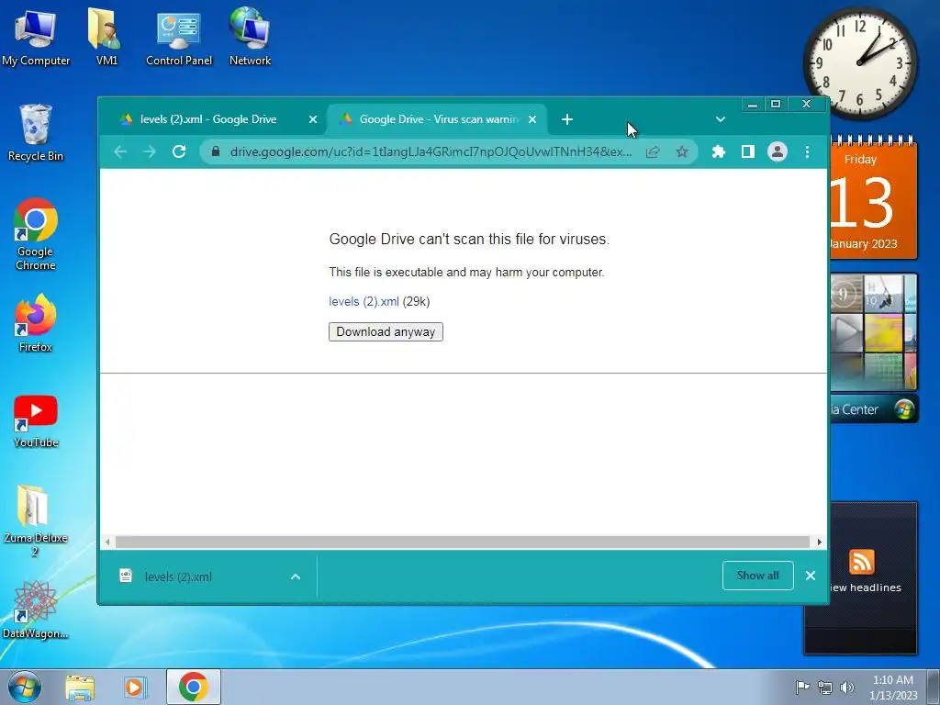
Task: Expand options for levels (2).xml download
Action: (296, 576)
